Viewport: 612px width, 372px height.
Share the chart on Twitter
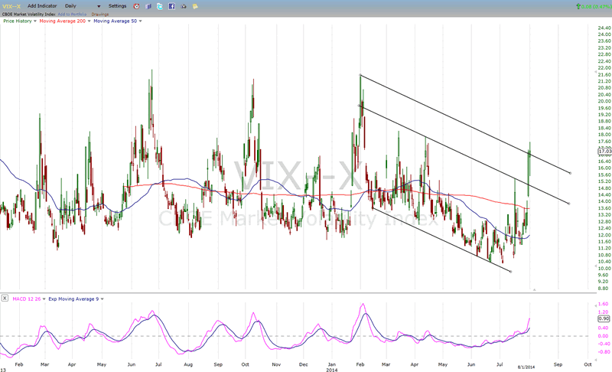(159, 6)
